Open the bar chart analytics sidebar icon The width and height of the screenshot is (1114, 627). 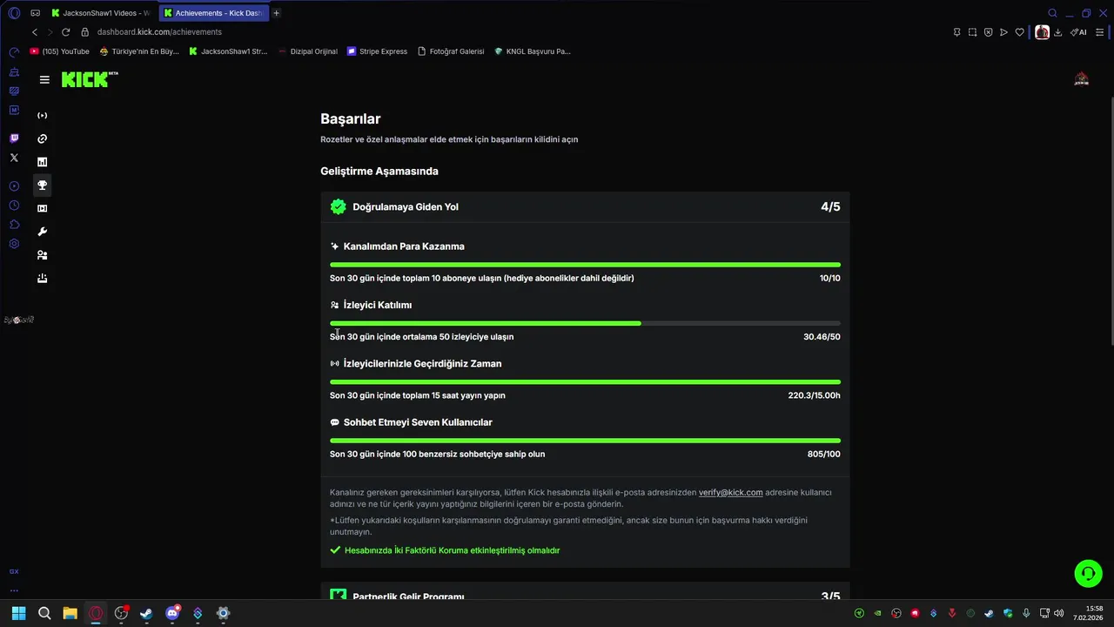pos(42,162)
